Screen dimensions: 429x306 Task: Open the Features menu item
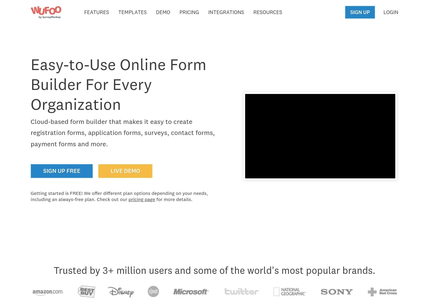pos(97,12)
